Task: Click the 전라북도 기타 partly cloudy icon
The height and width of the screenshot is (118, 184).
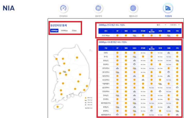Action: [x=177, y=99]
